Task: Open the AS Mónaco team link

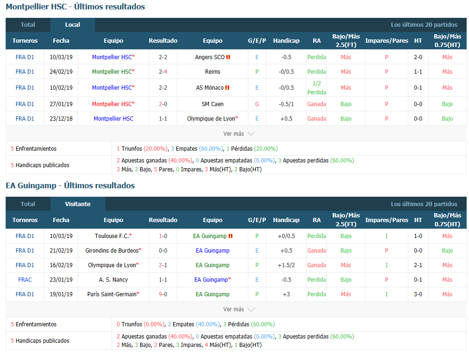Action: [x=210, y=87]
